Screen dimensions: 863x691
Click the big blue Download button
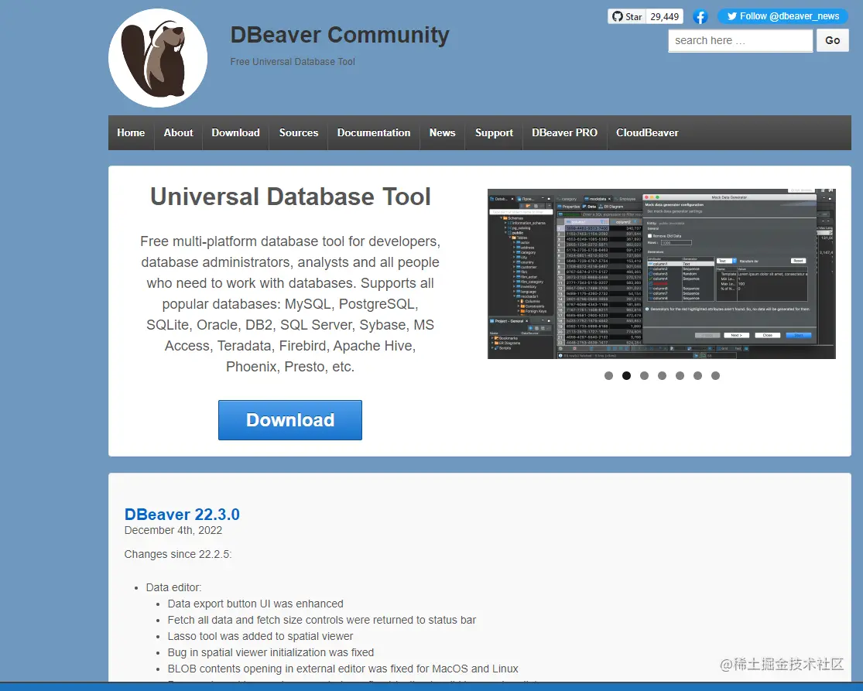(x=290, y=420)
